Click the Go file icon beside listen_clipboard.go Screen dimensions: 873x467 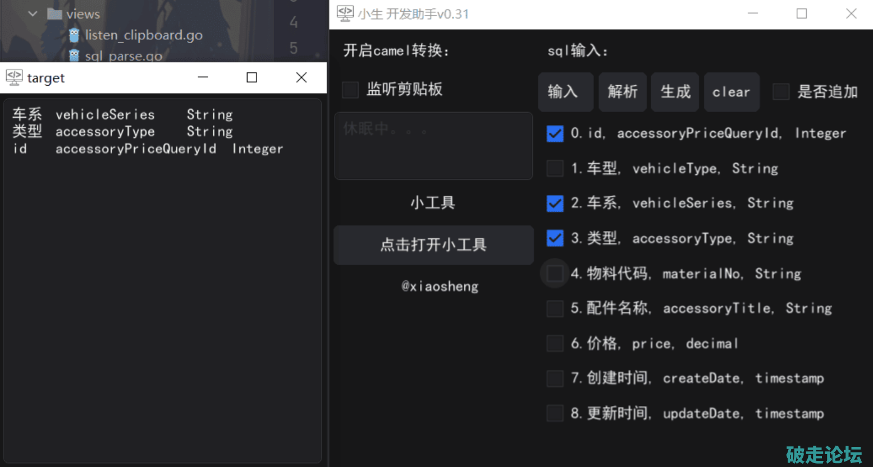tap(74, 35)
